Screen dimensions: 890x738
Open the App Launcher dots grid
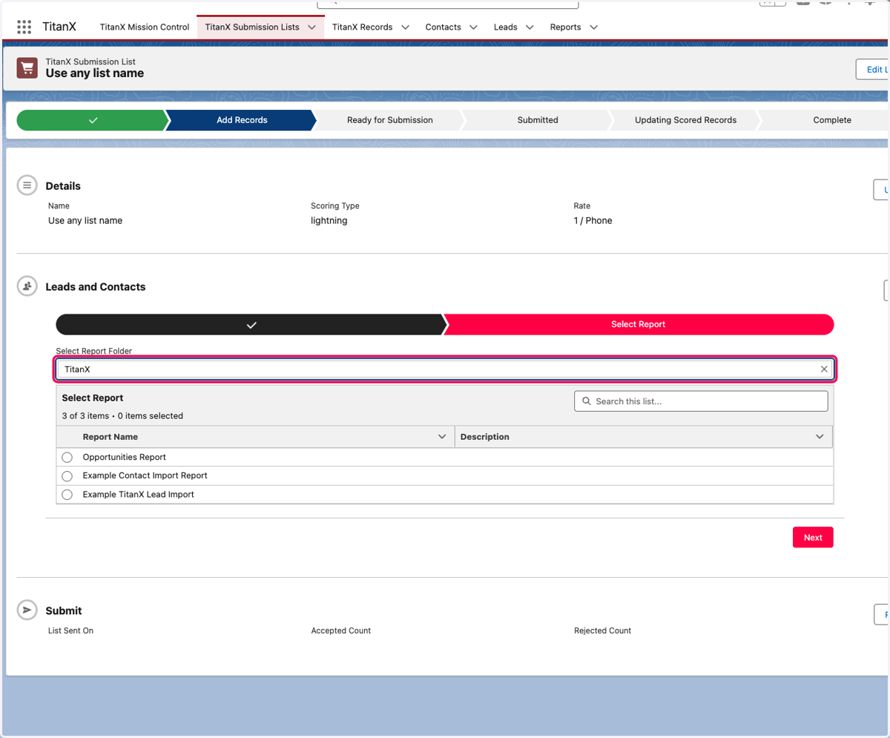point(24,27)
